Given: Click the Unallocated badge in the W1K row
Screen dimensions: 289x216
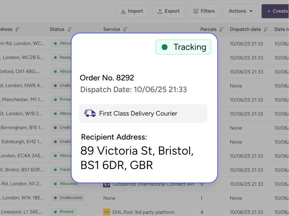Looking at the screenshot, I should pos(68,198).
